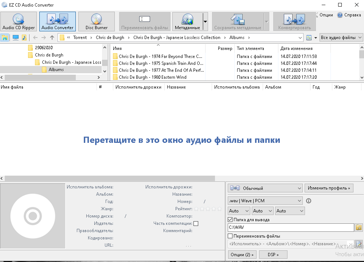Click the Метаданные toolbar button
Image resolution: width=364 pixels, height=262 pixels.
point(187,21)
